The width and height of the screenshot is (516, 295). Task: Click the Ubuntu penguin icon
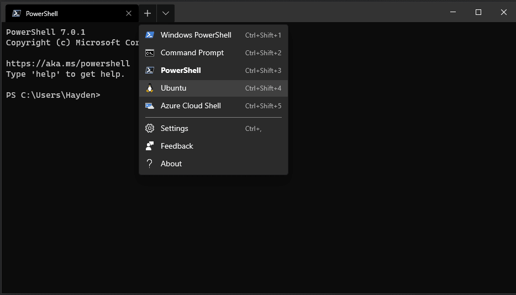(x=150, y=88)
